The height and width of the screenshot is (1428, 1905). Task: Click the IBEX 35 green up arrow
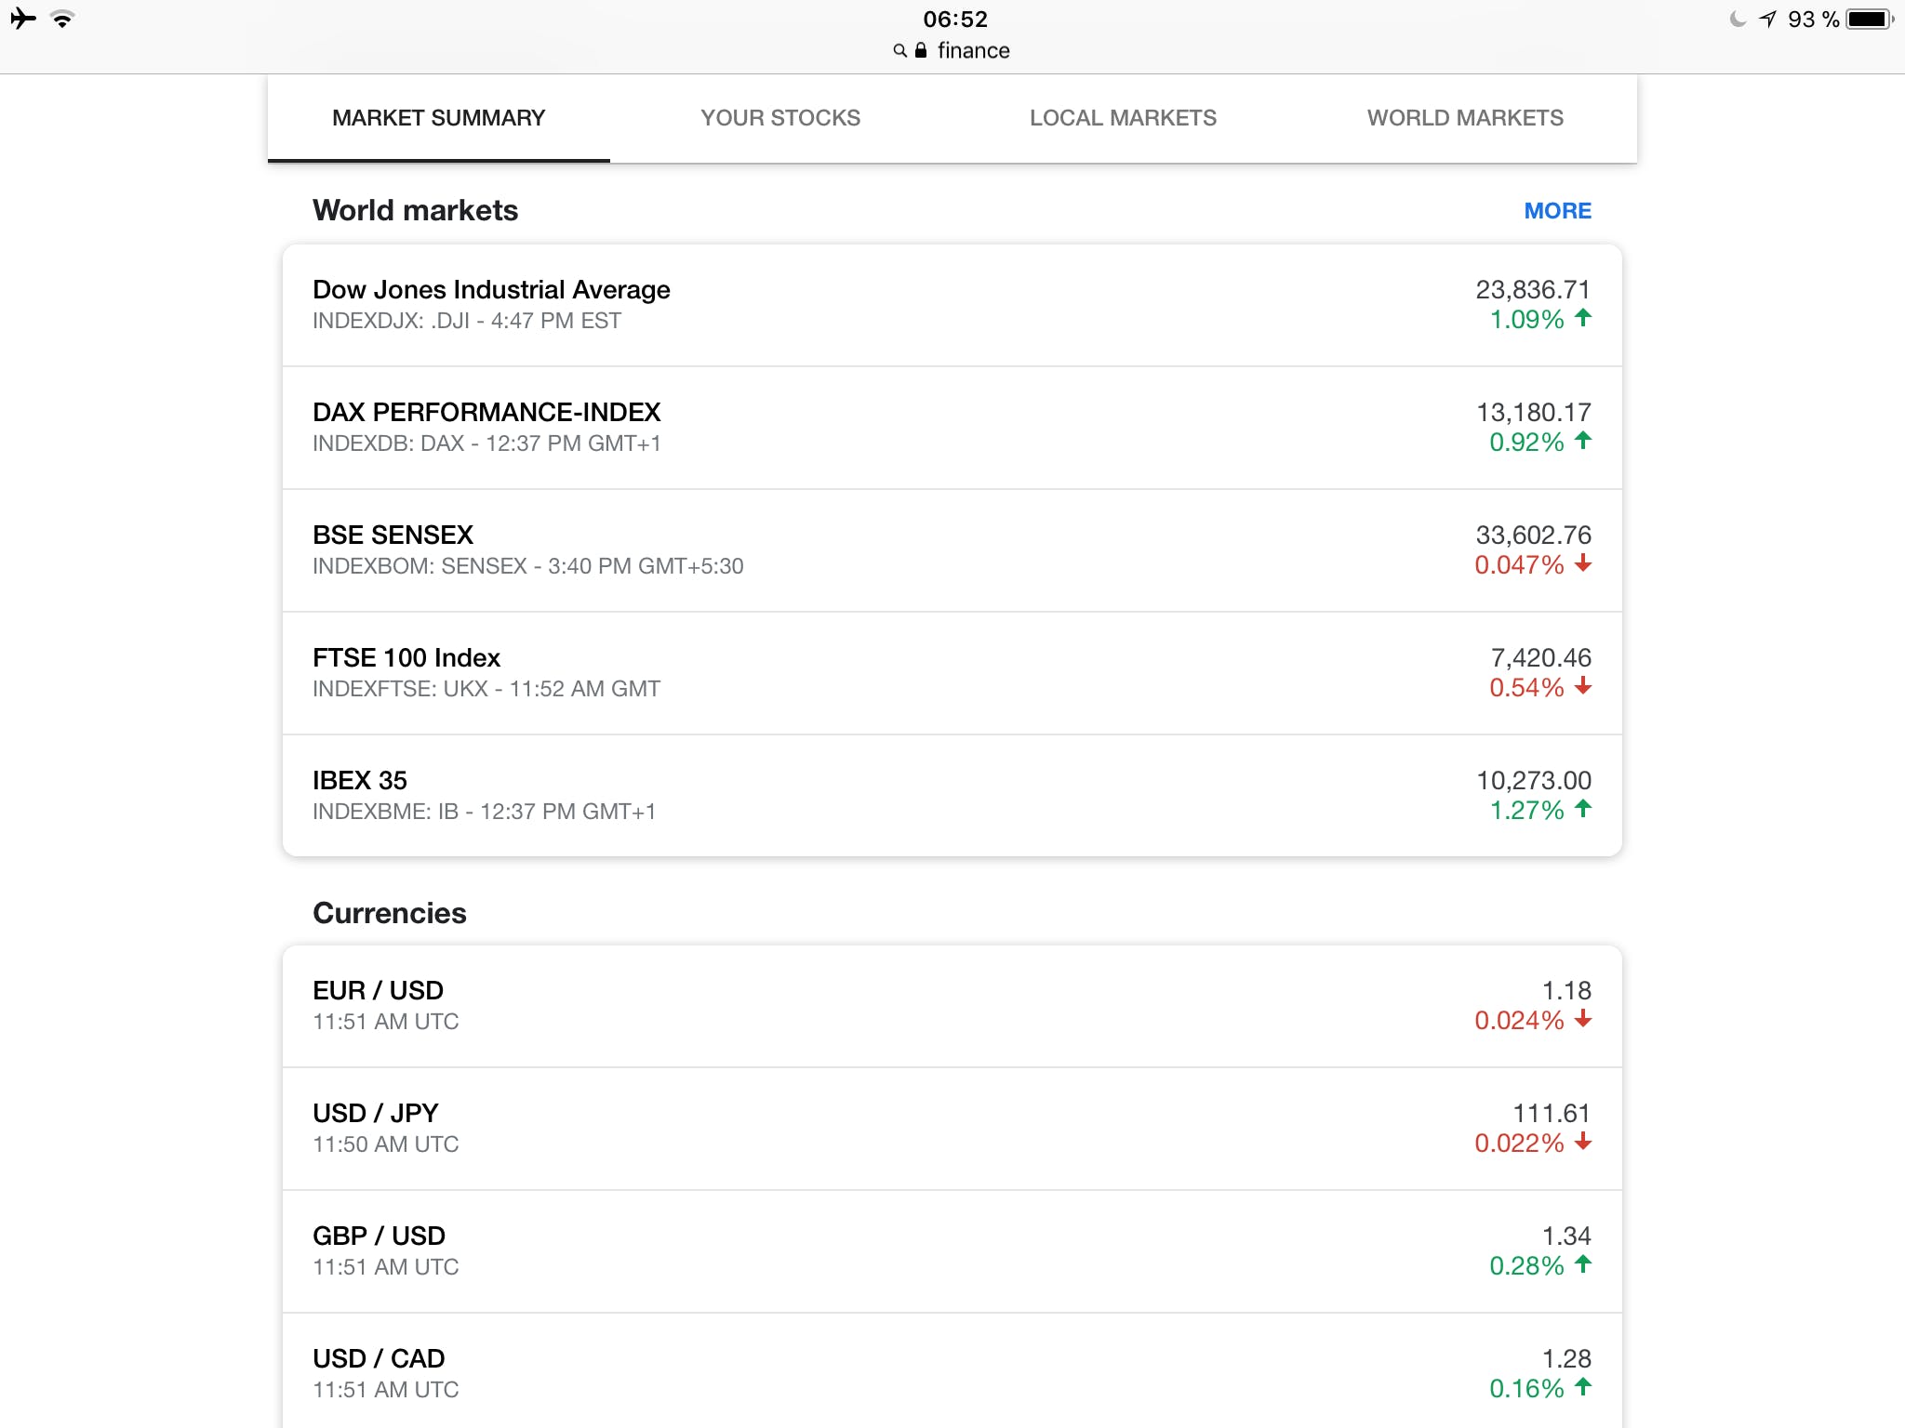(x=1583, y=809)
